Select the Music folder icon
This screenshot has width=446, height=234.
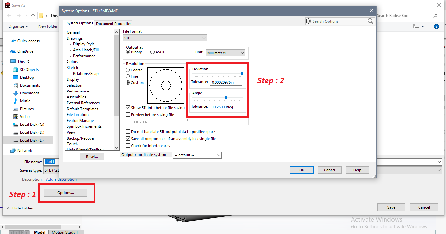point(16,101)
